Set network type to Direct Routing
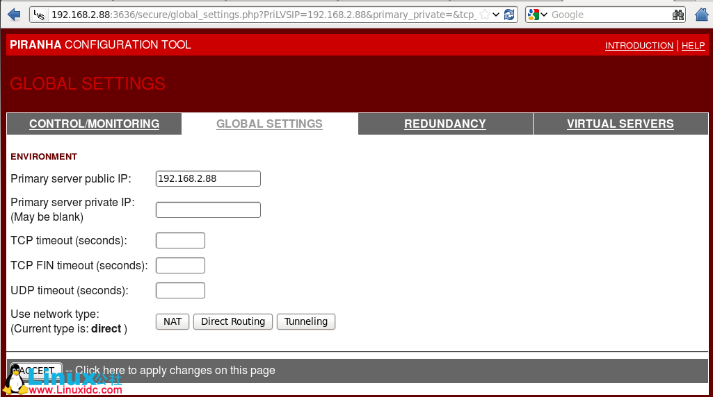Screen dimensions: 713x397 click(232, 321)
